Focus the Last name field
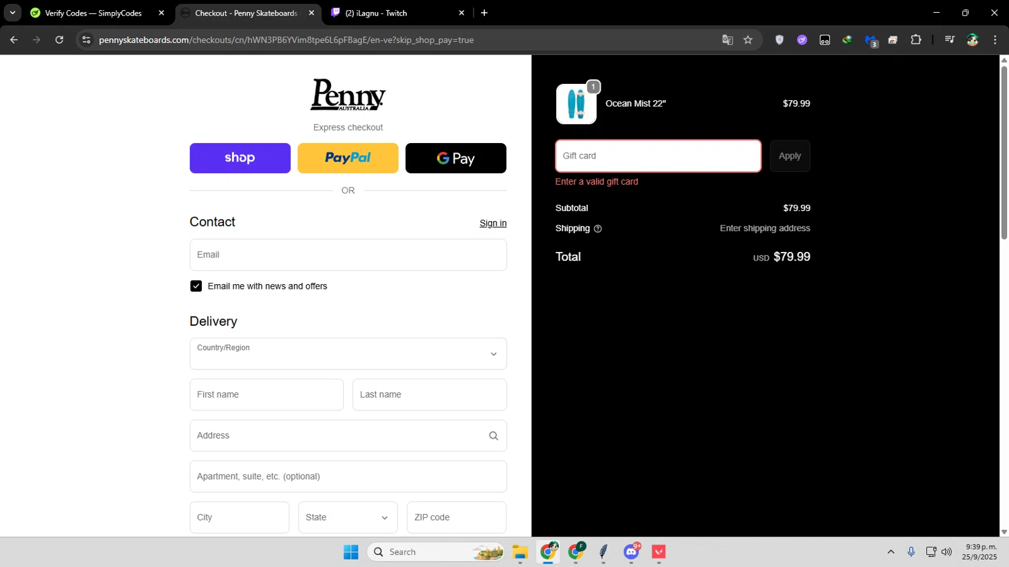Image resolution: width=1009 pixels, height=567 pixels. (x=429, y=394)
